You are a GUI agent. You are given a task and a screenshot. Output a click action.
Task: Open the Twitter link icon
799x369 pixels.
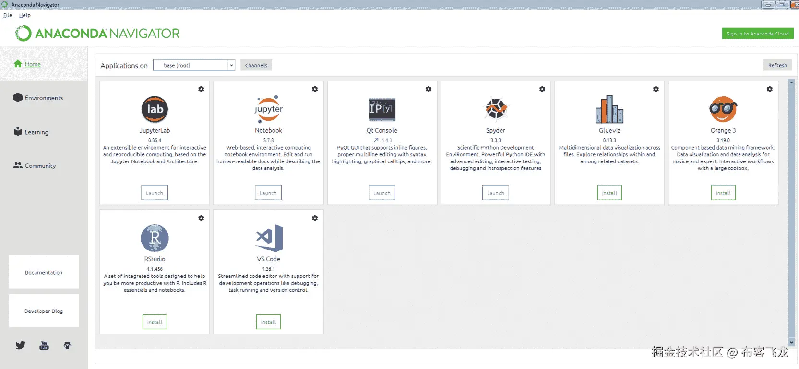click(20, 346)
